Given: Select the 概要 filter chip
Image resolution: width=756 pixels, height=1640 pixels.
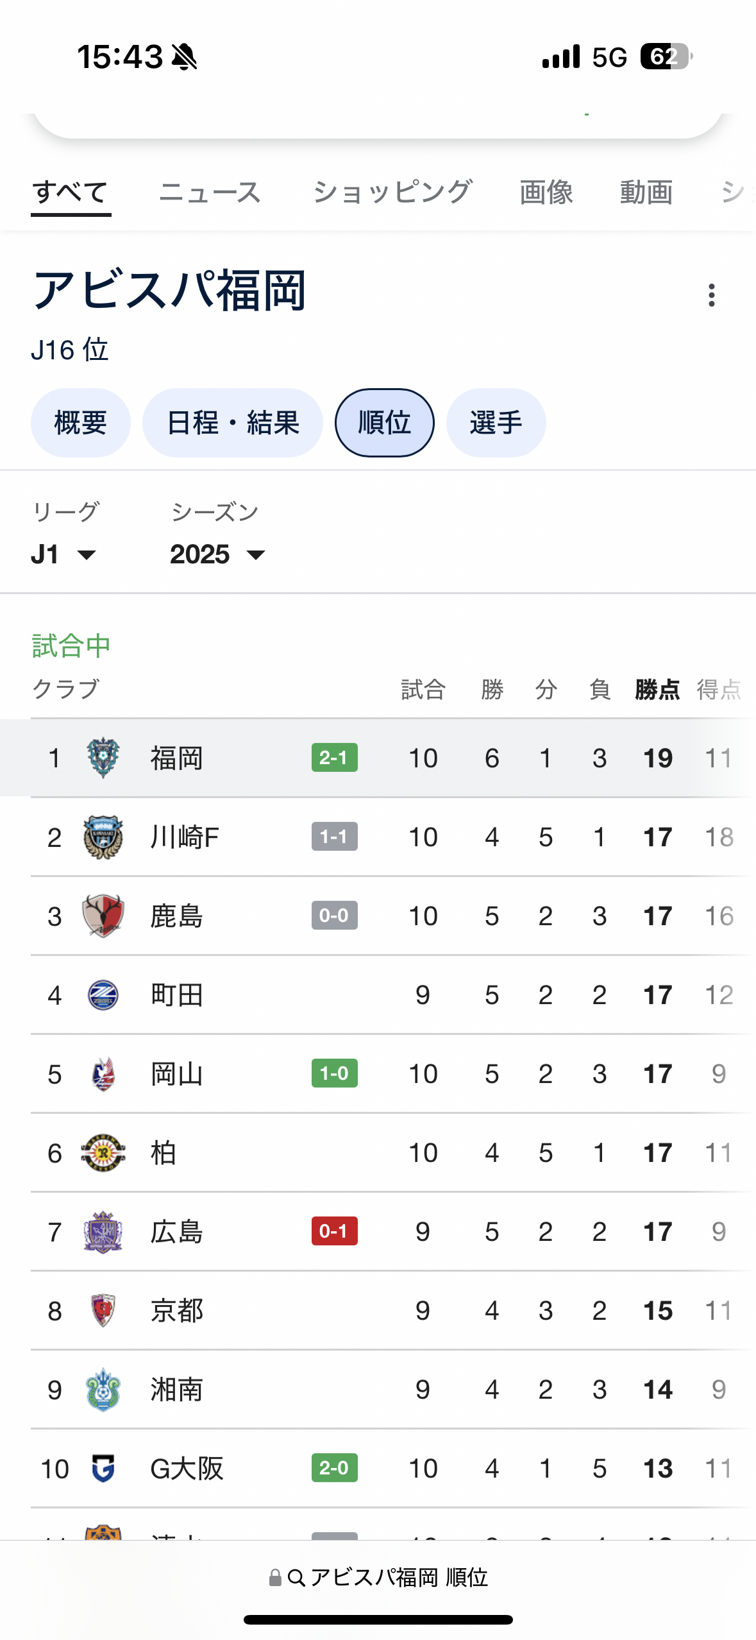Looking at the screenshot, I should [x=81, y=423].
